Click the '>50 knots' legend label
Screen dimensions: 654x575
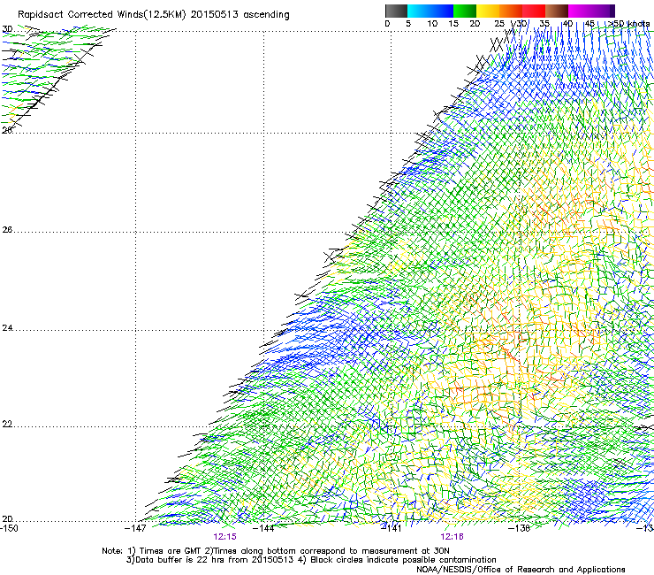(x=629, y=23)
